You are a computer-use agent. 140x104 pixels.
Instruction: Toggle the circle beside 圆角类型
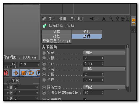pos(44,87)
